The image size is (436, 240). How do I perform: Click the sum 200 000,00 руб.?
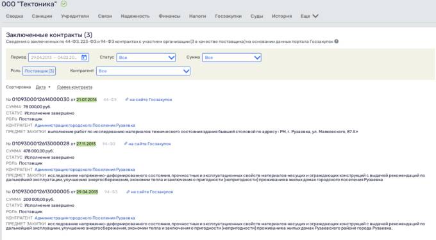pos(38,199)
